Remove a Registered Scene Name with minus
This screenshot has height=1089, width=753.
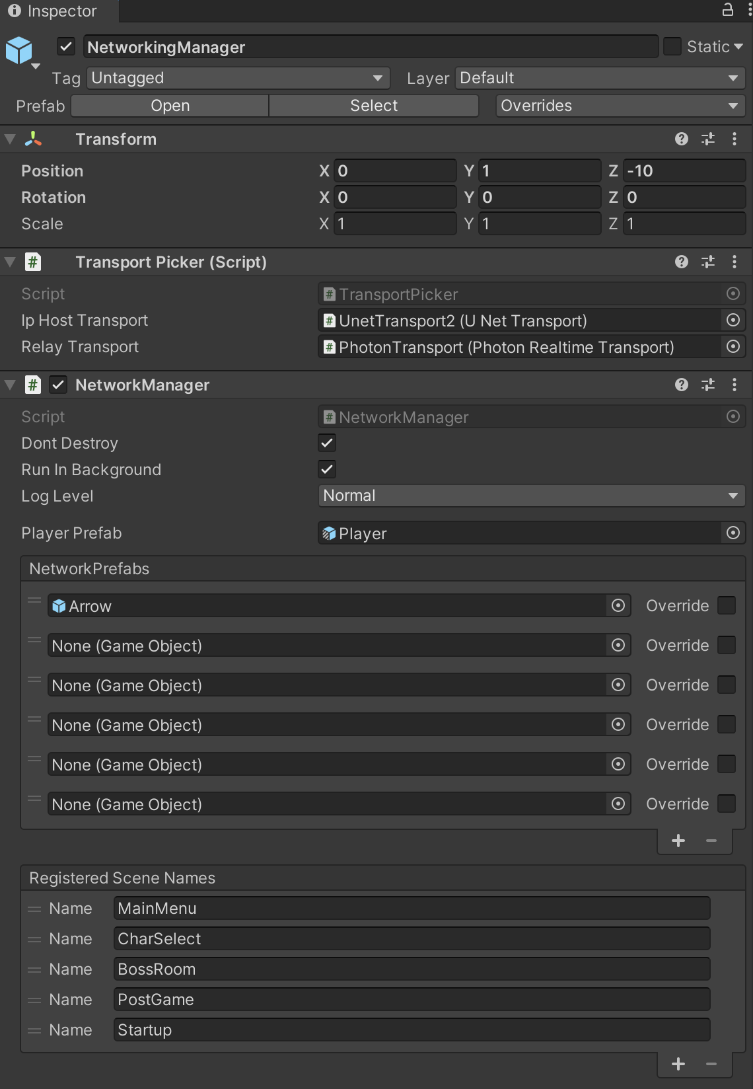[711, 1064]
